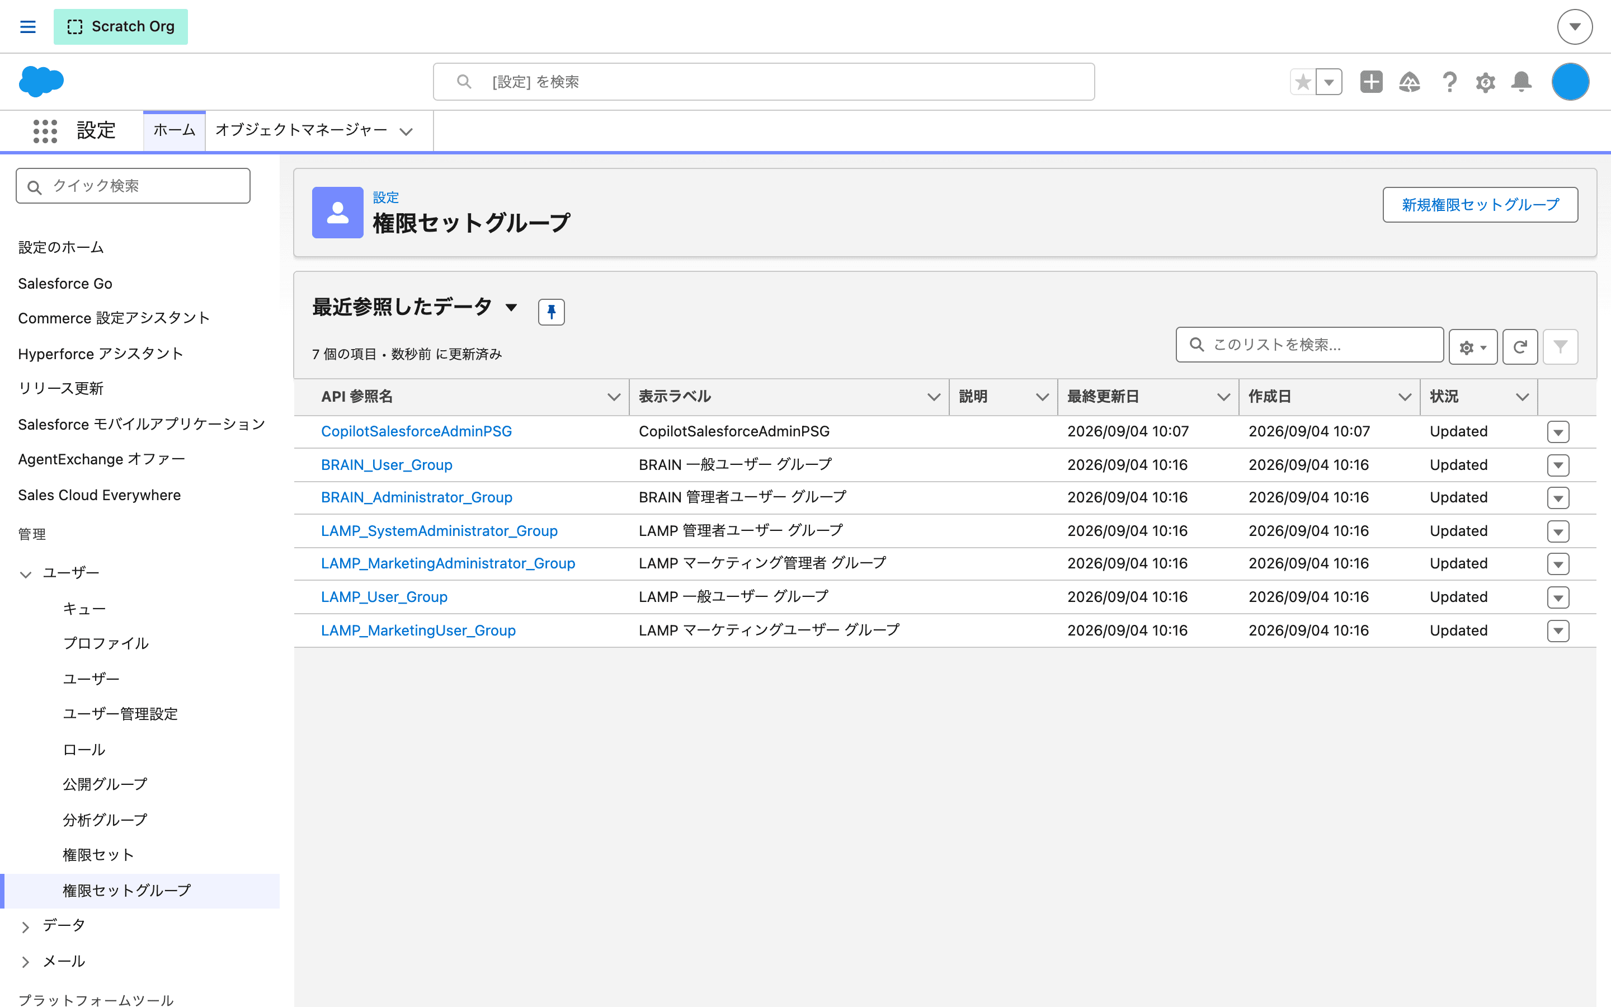Viewport: 1611px width, 1007px height.
Task: Open the LAMP_MarketingAdministrator_Group link
Action: [447, 563]
